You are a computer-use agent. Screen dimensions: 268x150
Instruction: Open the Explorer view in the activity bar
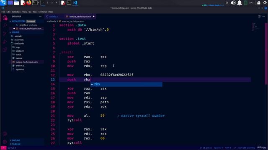5,17
